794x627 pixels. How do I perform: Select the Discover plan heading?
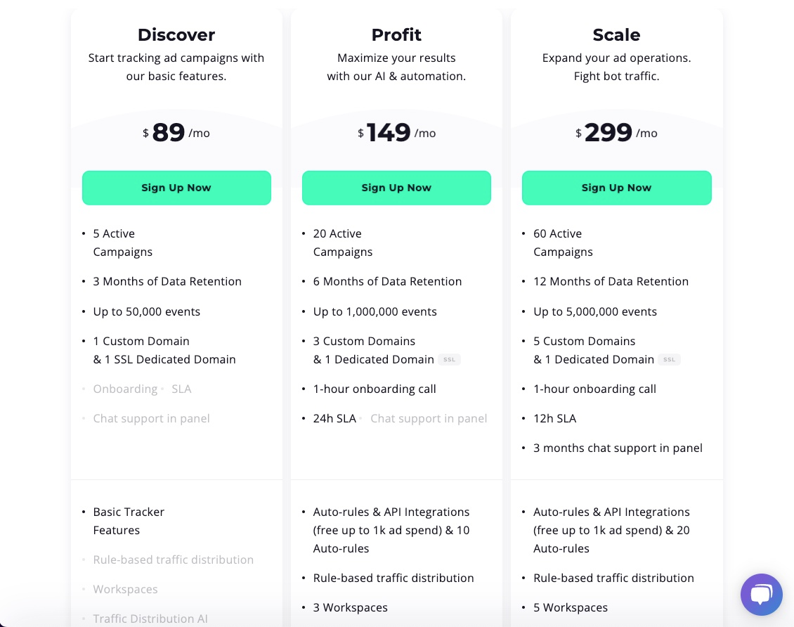point(176,35)
